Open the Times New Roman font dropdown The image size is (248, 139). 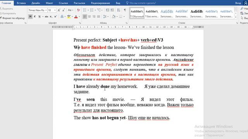[x=46, y=10]
